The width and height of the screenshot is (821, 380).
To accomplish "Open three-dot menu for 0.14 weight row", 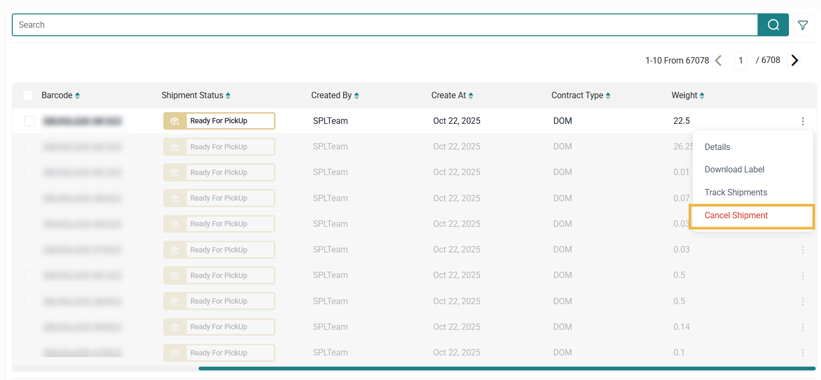I will coord(803,327).
